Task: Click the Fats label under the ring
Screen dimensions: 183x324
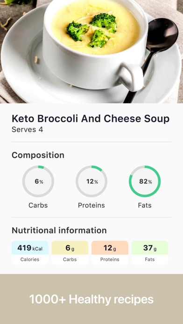Action: coord(145,205)
